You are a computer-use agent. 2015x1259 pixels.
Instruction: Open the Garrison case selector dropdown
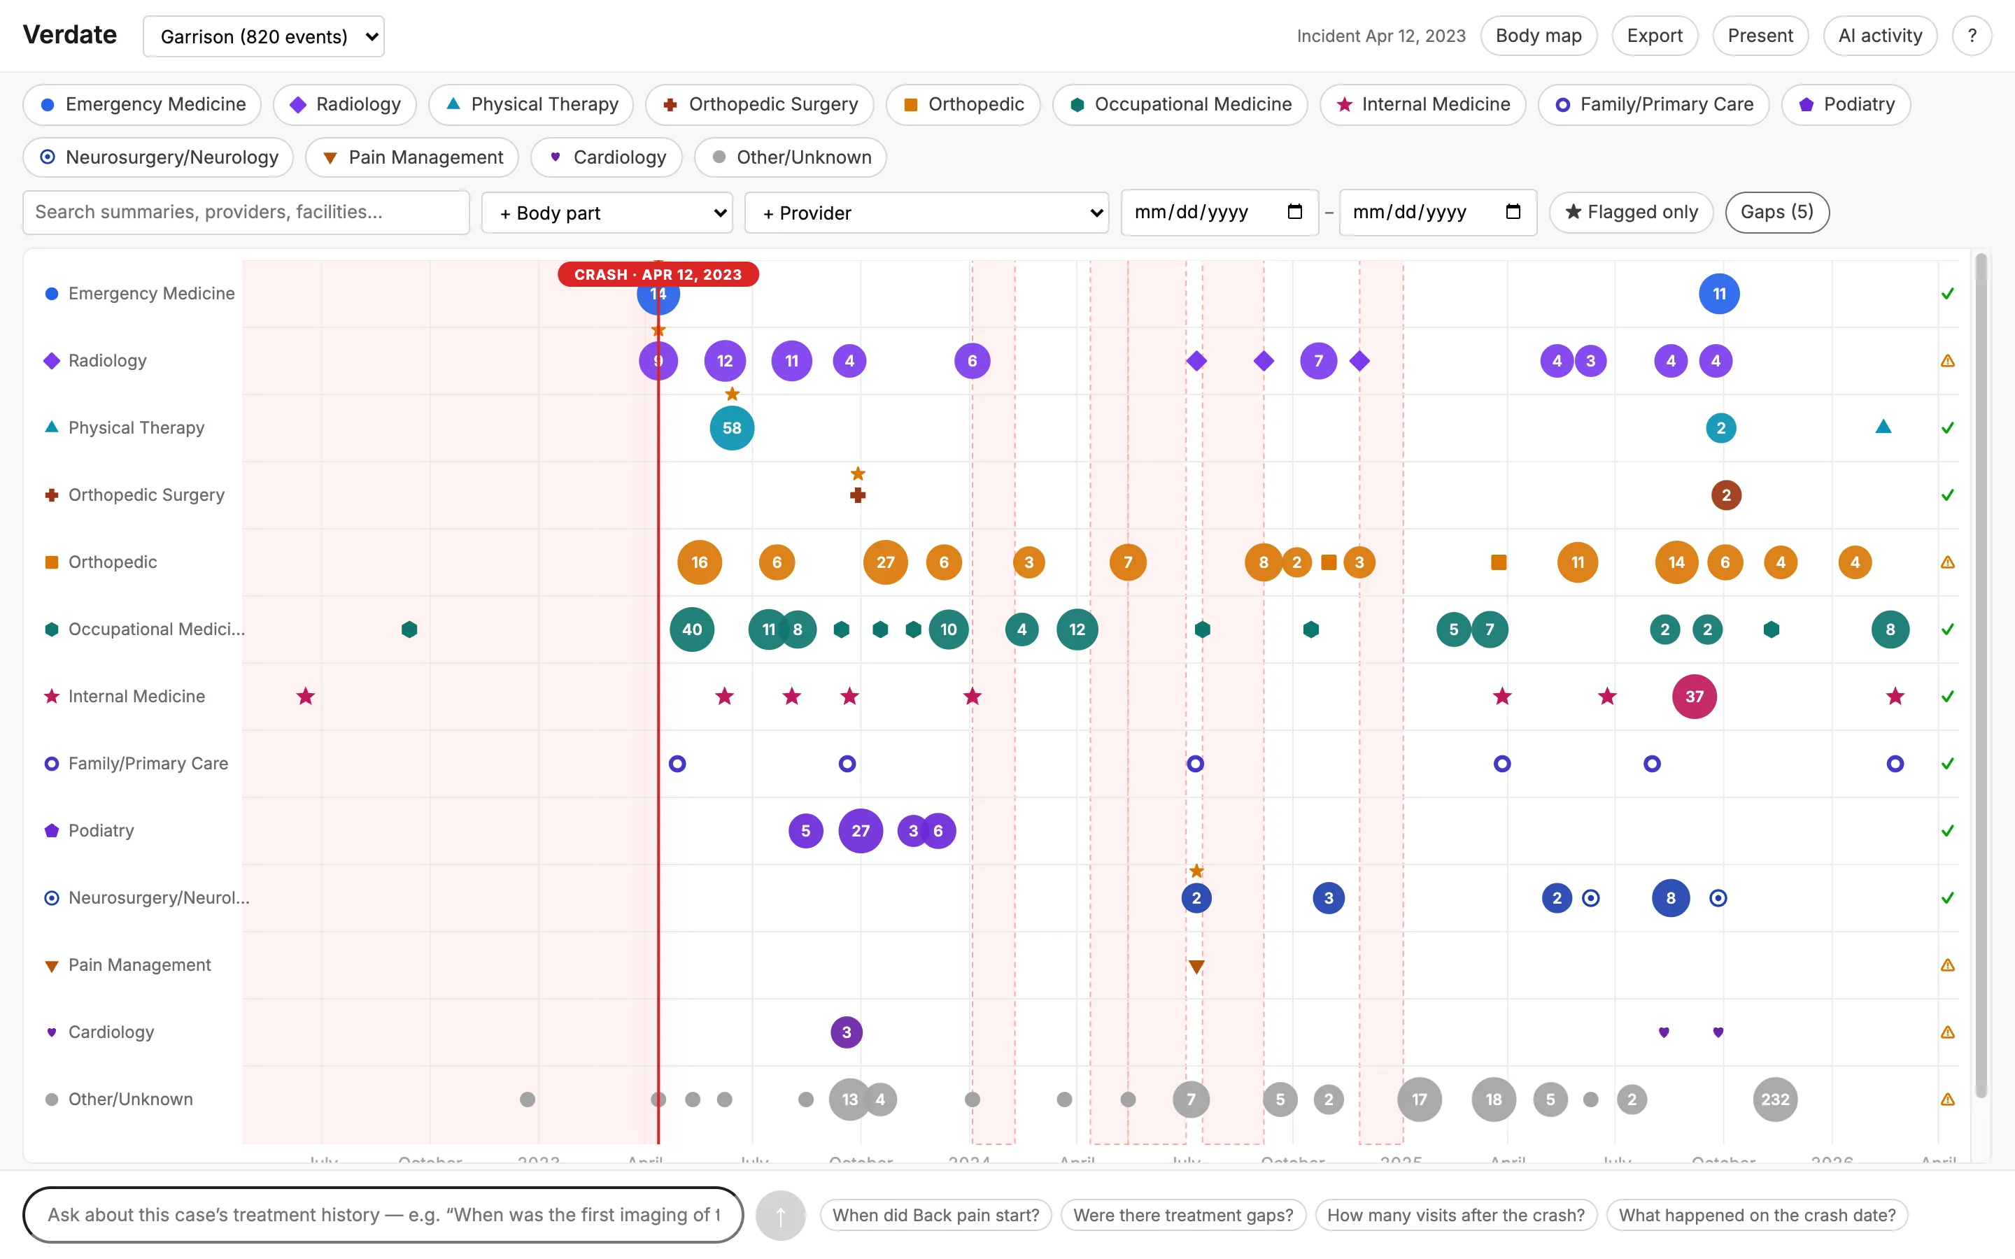264,36
